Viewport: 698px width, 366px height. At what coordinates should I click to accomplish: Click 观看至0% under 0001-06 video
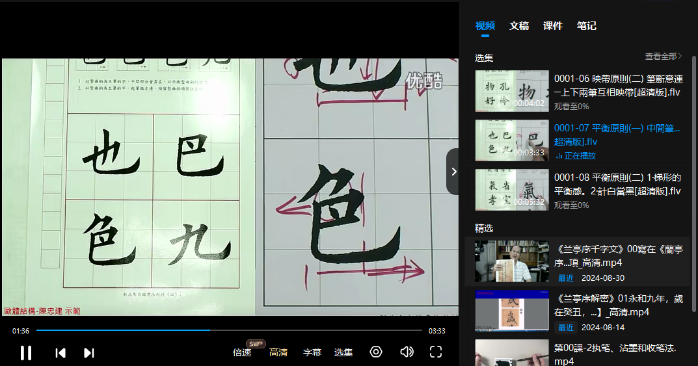click(x=572, y=107)
